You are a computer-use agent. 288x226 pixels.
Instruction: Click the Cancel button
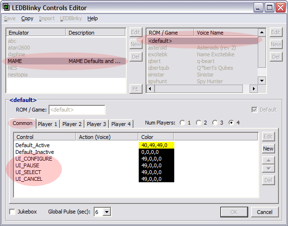(x=264, y=212)
